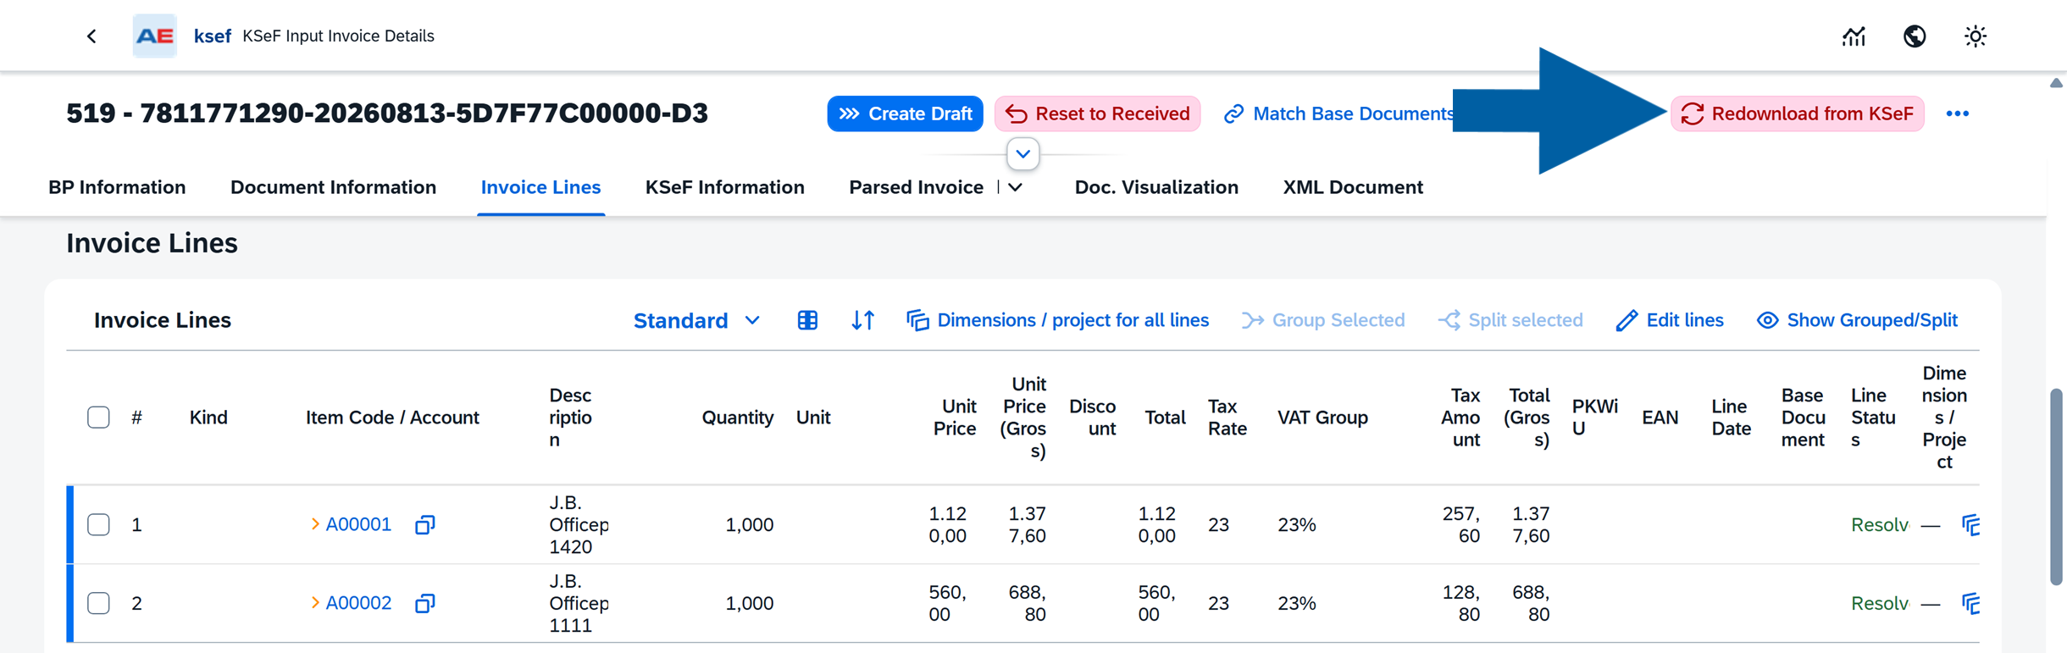The height and width of the screenshot is (653, 2067).
Task: Select the Invoice Lines tab
Action: (540, 187)
